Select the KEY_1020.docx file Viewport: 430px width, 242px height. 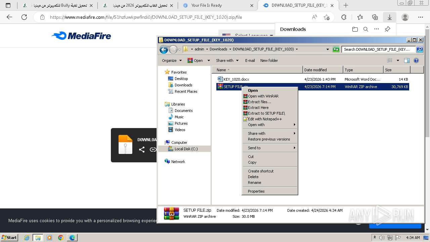coord(236,79)
